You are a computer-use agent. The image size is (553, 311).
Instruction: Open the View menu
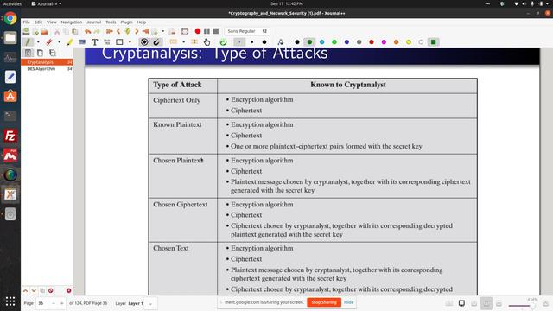point(52,22)
